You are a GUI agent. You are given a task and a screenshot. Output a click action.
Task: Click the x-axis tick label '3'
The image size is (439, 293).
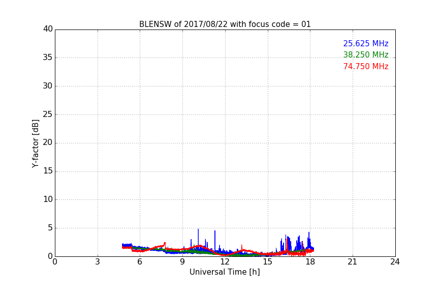click(x=98, y=262)
